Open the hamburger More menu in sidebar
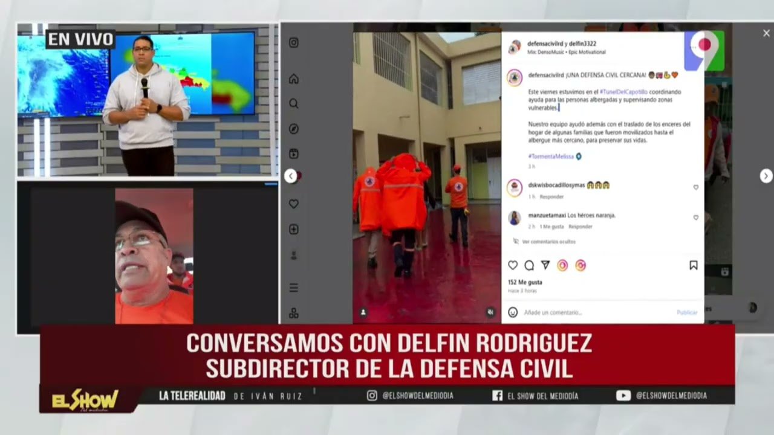 294,288
